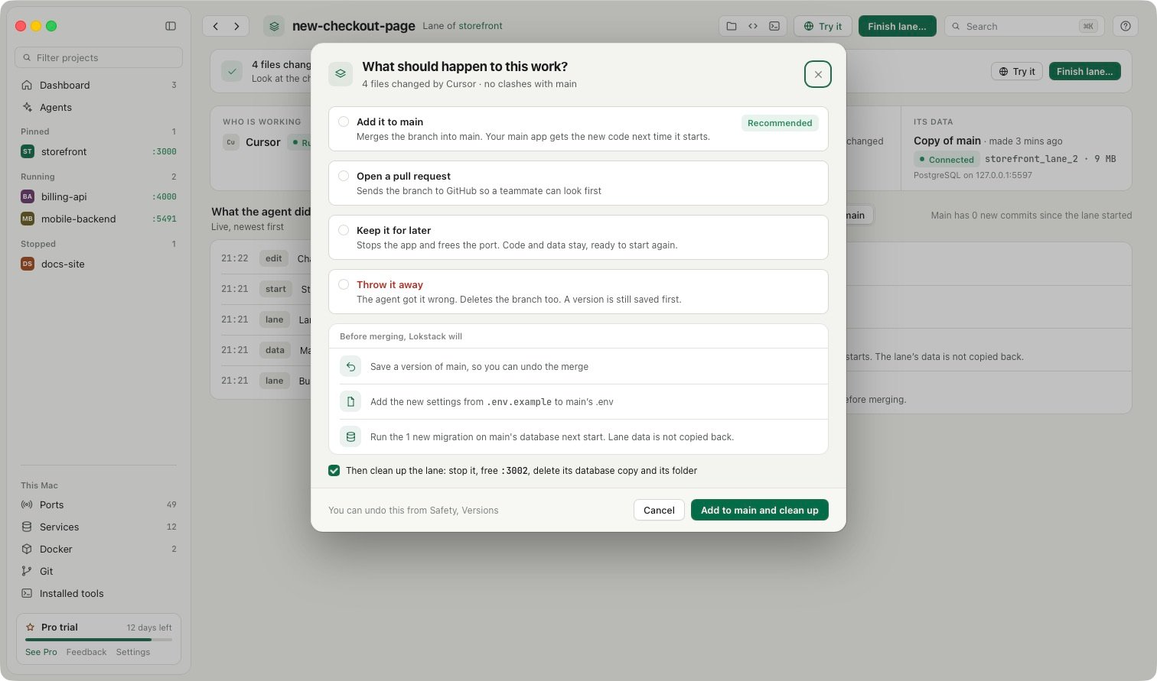
Task: Toggle the sidebar panel icon
Action: tap(171, 26)
